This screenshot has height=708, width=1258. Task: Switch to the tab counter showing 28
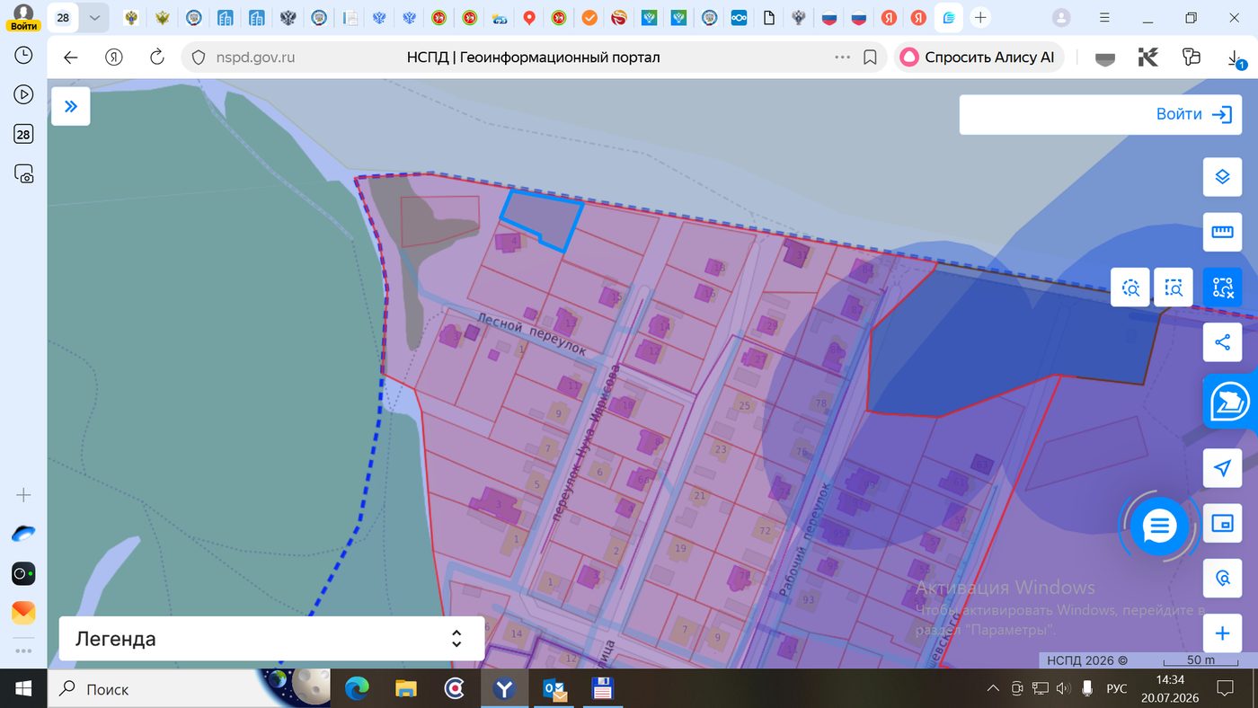pyautogui.click(x=63, y=18)
